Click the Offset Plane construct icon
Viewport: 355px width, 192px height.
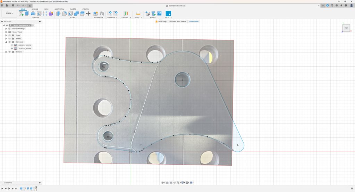[x=126, y=13]
